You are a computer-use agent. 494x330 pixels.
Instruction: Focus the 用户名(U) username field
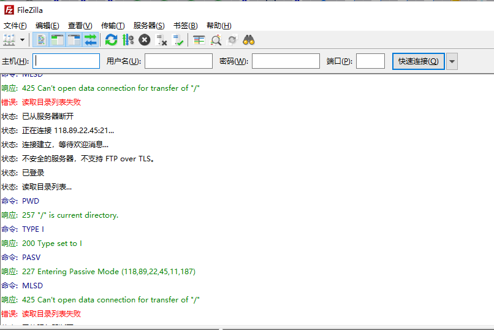[x=178, y=61]
